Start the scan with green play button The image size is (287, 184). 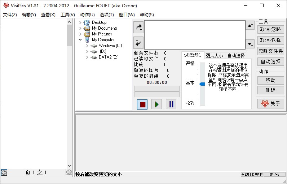tap(156, 104)
